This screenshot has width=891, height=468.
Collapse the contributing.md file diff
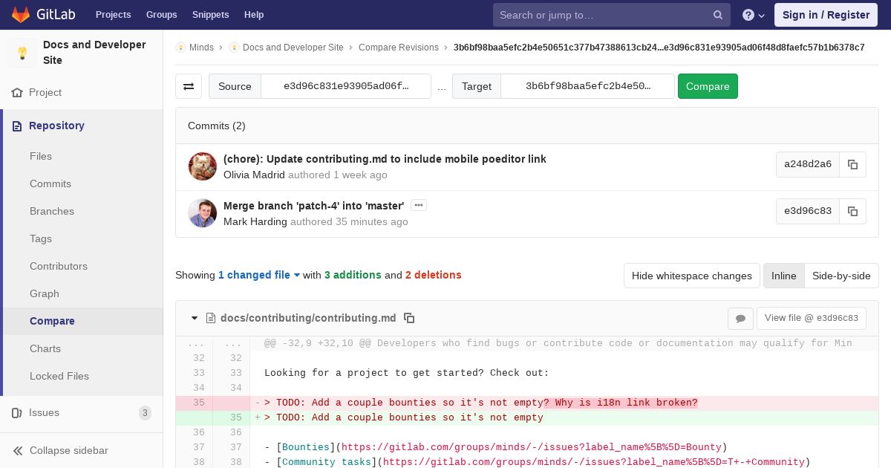coord(195,318)
